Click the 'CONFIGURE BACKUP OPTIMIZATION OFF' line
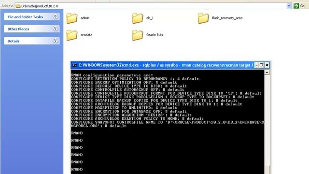Screen dimensions: 309x174 (124, 83)
